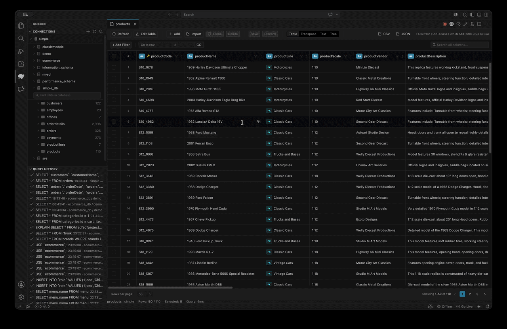Switch to the Transpose view mode
The image size is (507, 329).
coord(308,34)
